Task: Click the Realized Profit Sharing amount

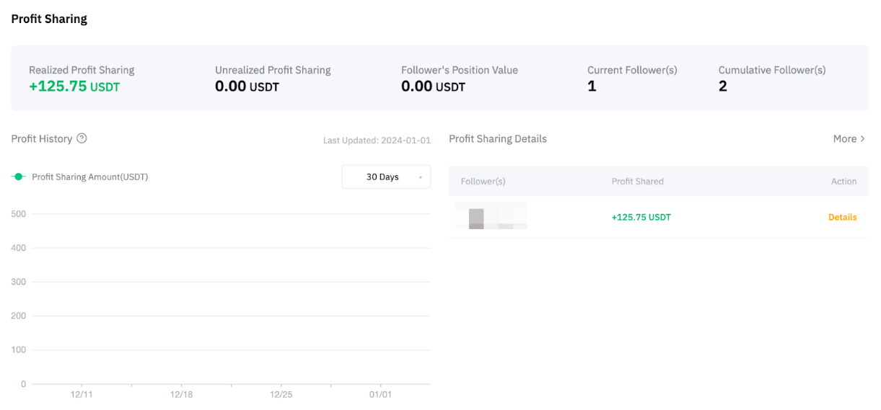Action: point(74,86)
